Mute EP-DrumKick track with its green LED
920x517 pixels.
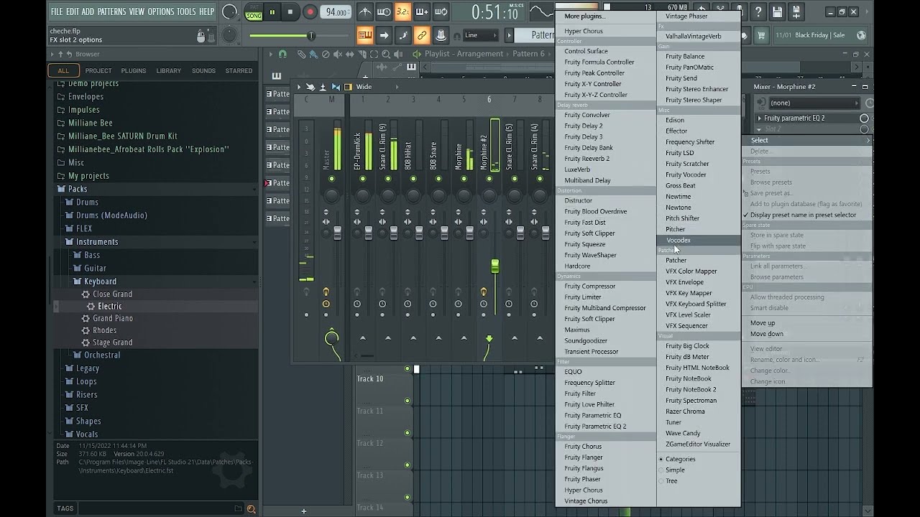362,179
